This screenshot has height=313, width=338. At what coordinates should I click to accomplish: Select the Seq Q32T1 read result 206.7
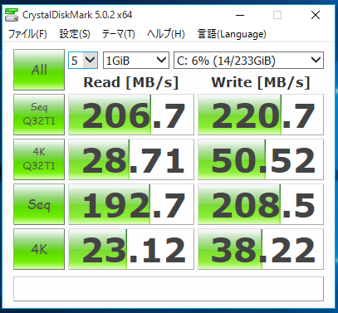(x=131, y=115)
